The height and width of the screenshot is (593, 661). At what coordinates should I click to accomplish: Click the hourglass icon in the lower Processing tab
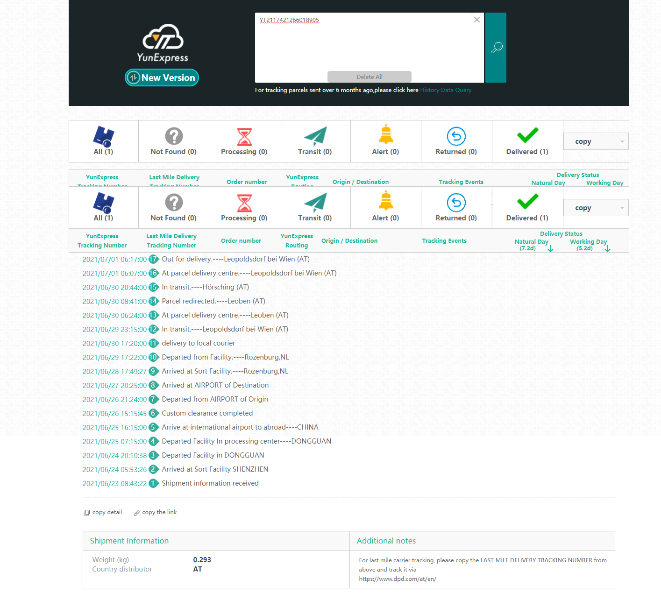point(244,203)
